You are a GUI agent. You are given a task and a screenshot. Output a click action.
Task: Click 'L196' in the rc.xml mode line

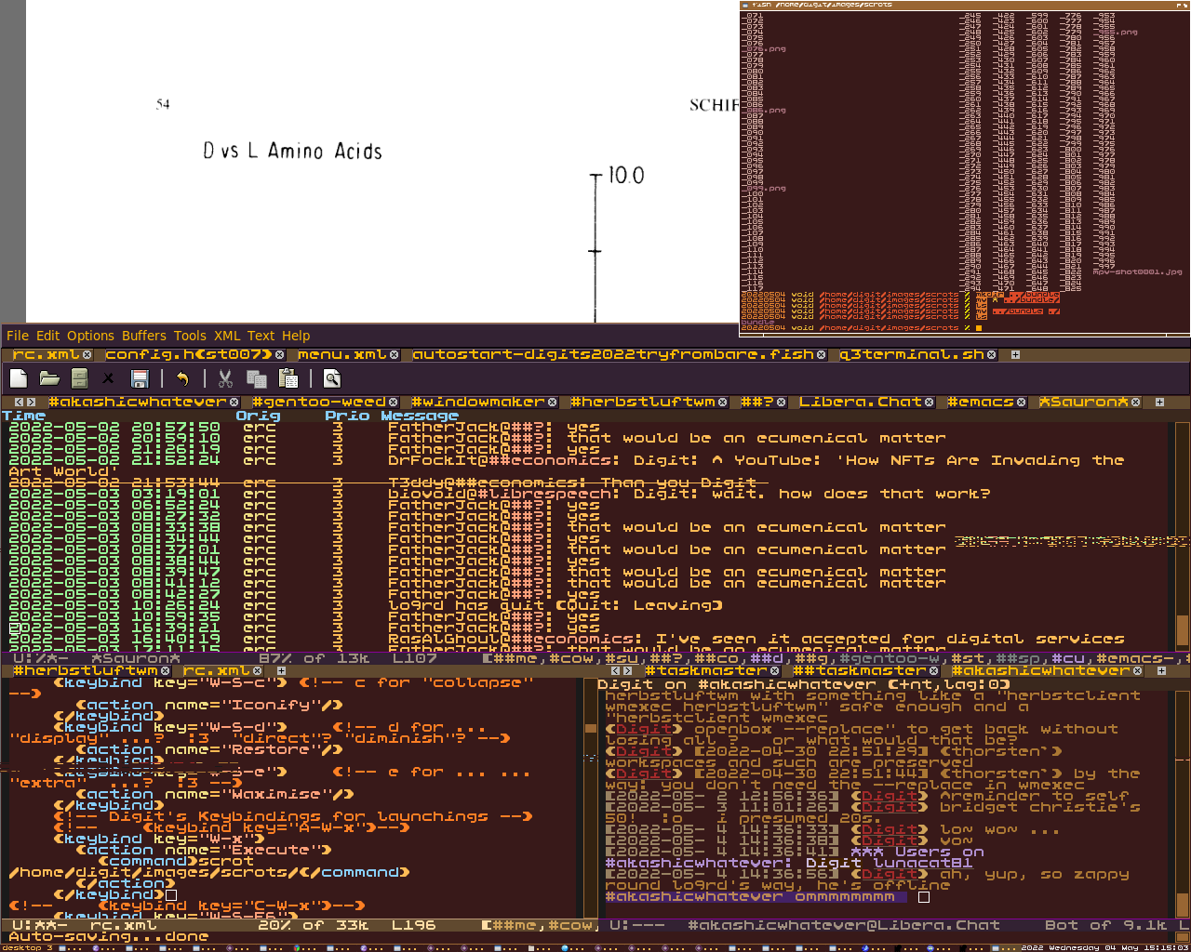pos(415,925)
